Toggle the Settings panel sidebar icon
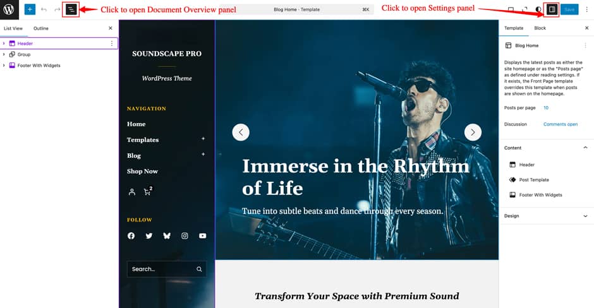The image size is (594, 308). point(552,9)
